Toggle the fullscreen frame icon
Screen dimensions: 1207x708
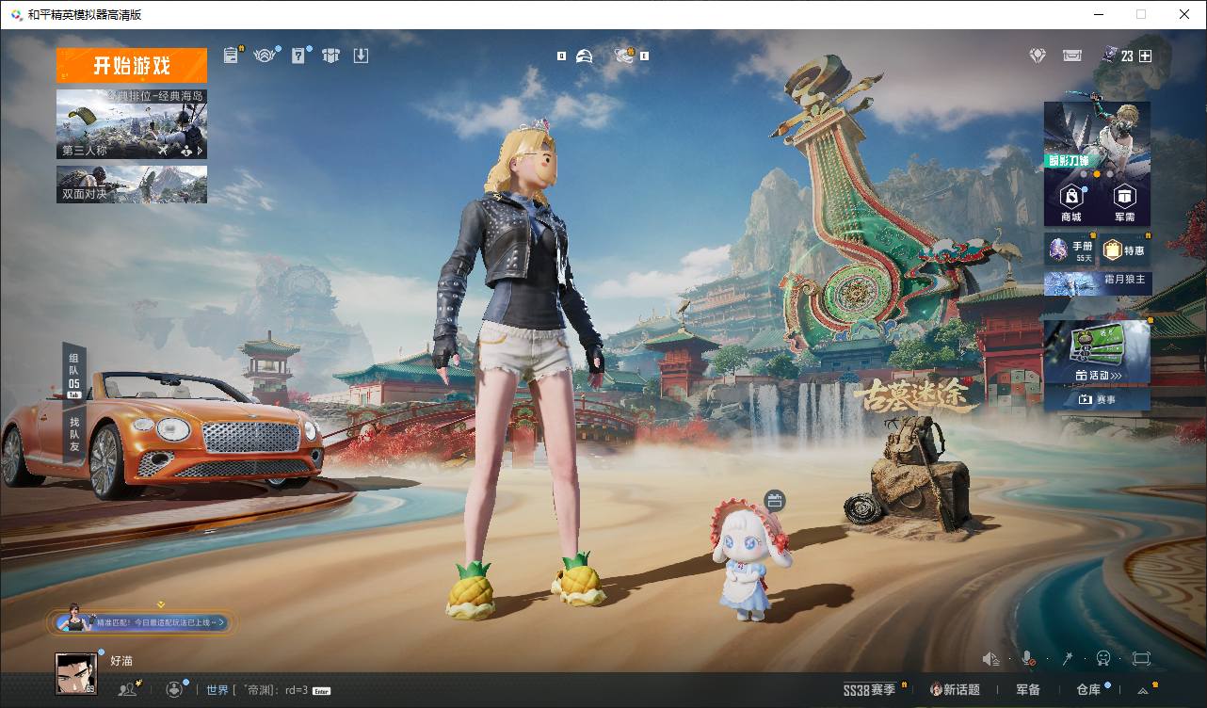click(1141, 659)
